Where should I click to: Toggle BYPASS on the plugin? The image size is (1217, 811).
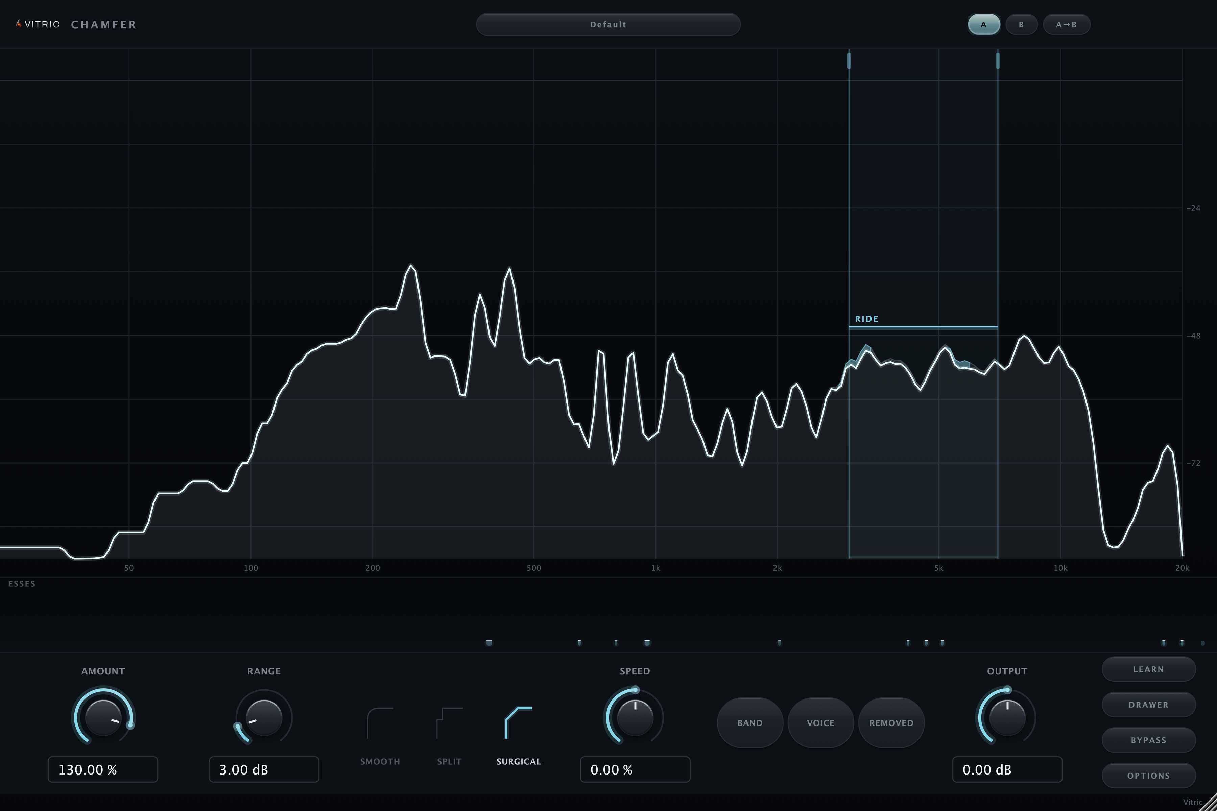coord(1149,740)
